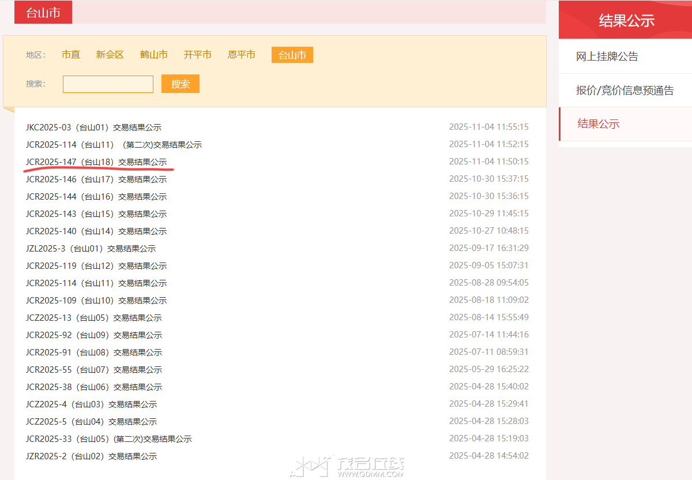Open JZL2025-3（台山01）交易结果公示
Viewport: 692px width, 480px height.
pos(91,248)
